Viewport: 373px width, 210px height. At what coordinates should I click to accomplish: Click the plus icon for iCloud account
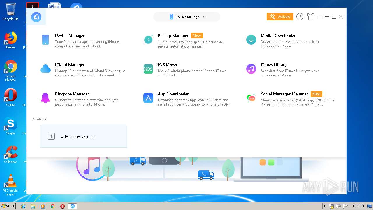click(51, 136)
